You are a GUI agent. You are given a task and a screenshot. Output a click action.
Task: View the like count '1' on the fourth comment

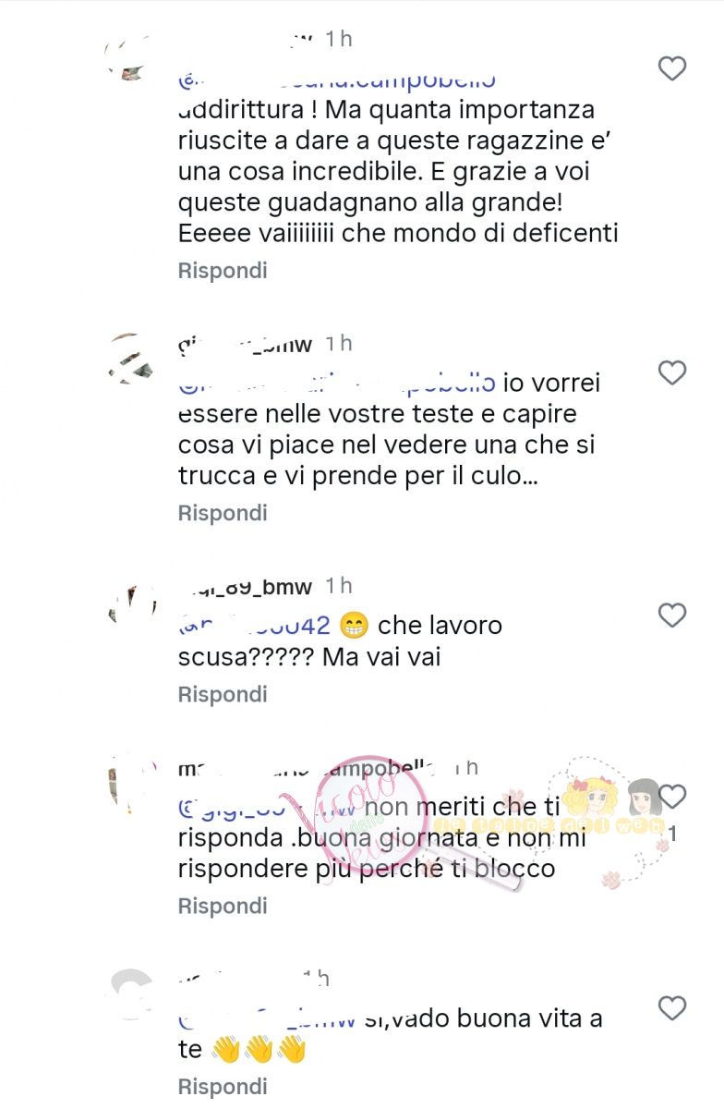[672, 834]
